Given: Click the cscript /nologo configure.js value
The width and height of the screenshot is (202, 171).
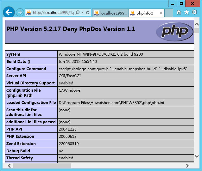Looking at the screenshot, I should 123,69.
